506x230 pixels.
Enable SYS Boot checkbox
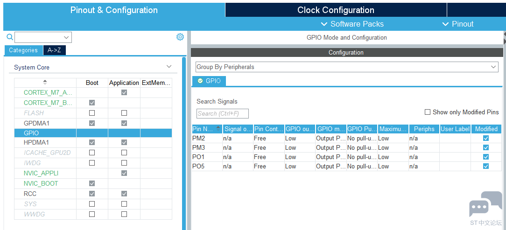[x=92, y=204]
